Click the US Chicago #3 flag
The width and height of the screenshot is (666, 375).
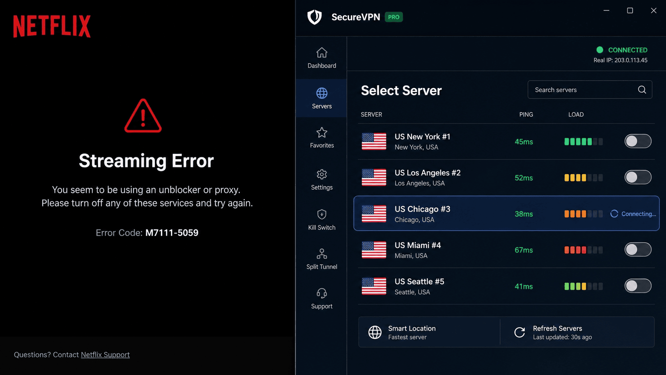pos(374,214)
